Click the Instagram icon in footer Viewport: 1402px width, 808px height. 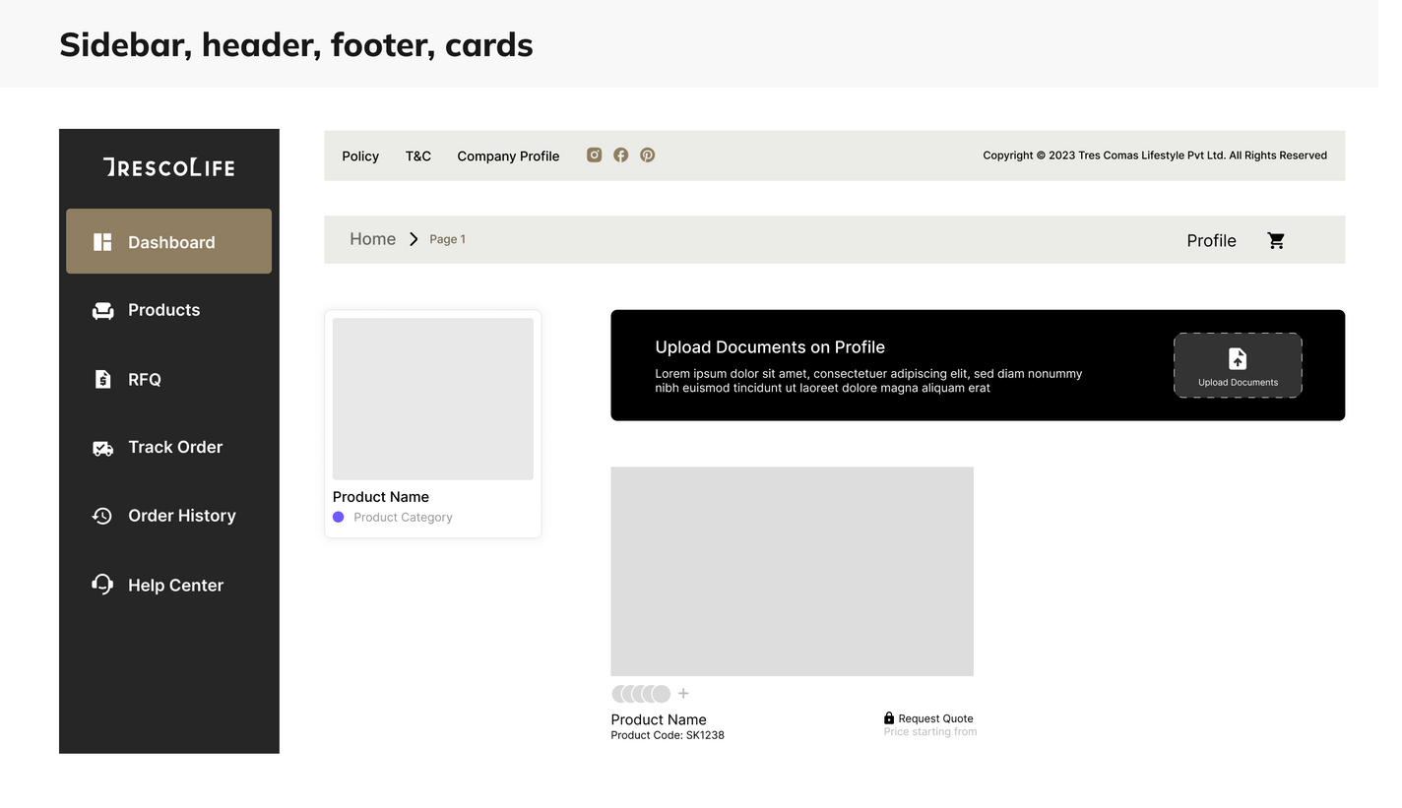click(x=594, y=155)
